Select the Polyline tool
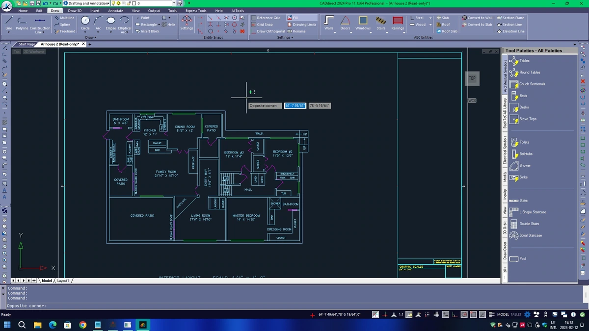This screenshot has height=331, width=589. 22,24
